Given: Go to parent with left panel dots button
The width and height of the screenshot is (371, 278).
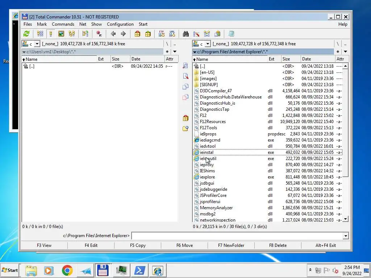Looking at the screenshot, I should pos(175,44).
